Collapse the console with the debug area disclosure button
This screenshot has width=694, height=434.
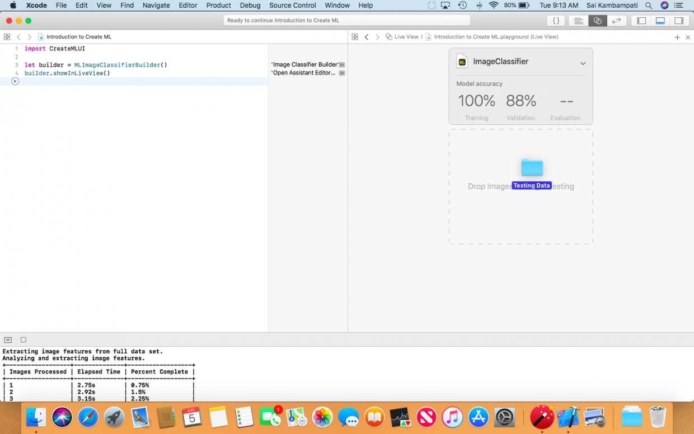[8, 340]
